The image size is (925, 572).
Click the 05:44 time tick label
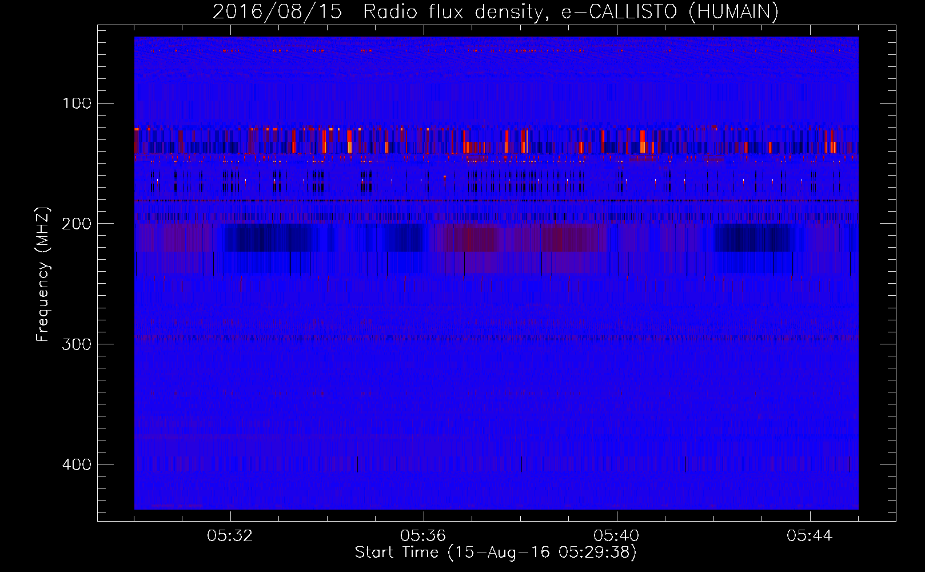(810, 536)
